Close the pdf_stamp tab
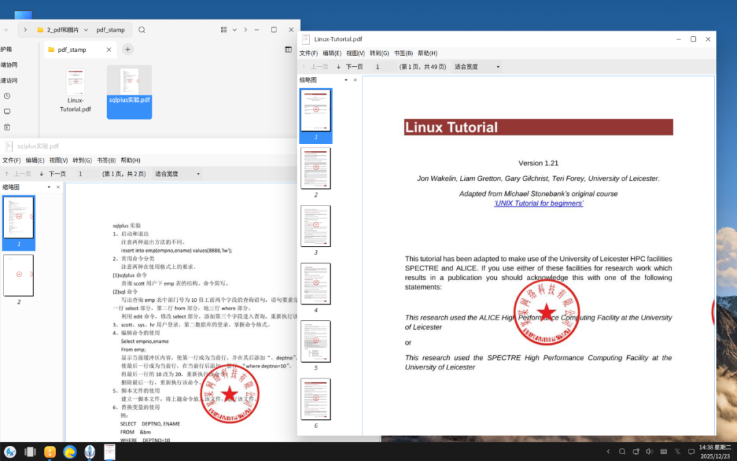 point(109,49)
